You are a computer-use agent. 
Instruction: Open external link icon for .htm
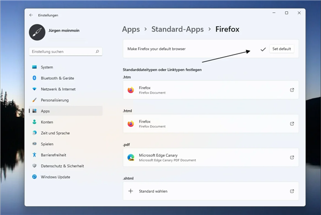click(x=292, y=90)
